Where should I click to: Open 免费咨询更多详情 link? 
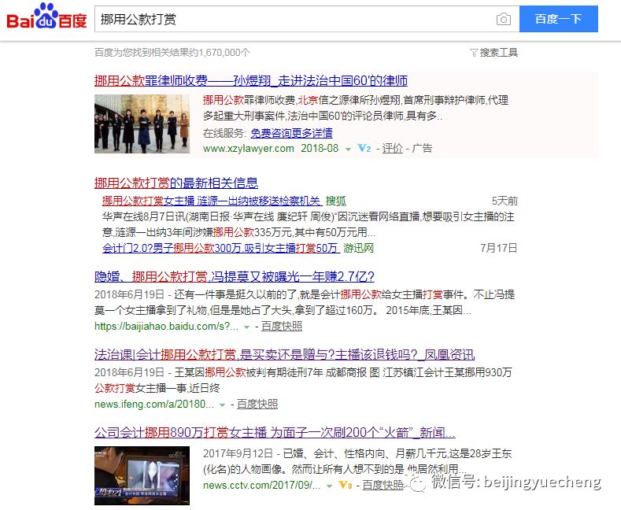pos(291,133)
